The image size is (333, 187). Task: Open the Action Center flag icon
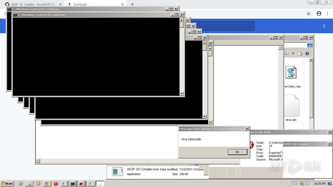pyautogui.click(x=308, y=184)
